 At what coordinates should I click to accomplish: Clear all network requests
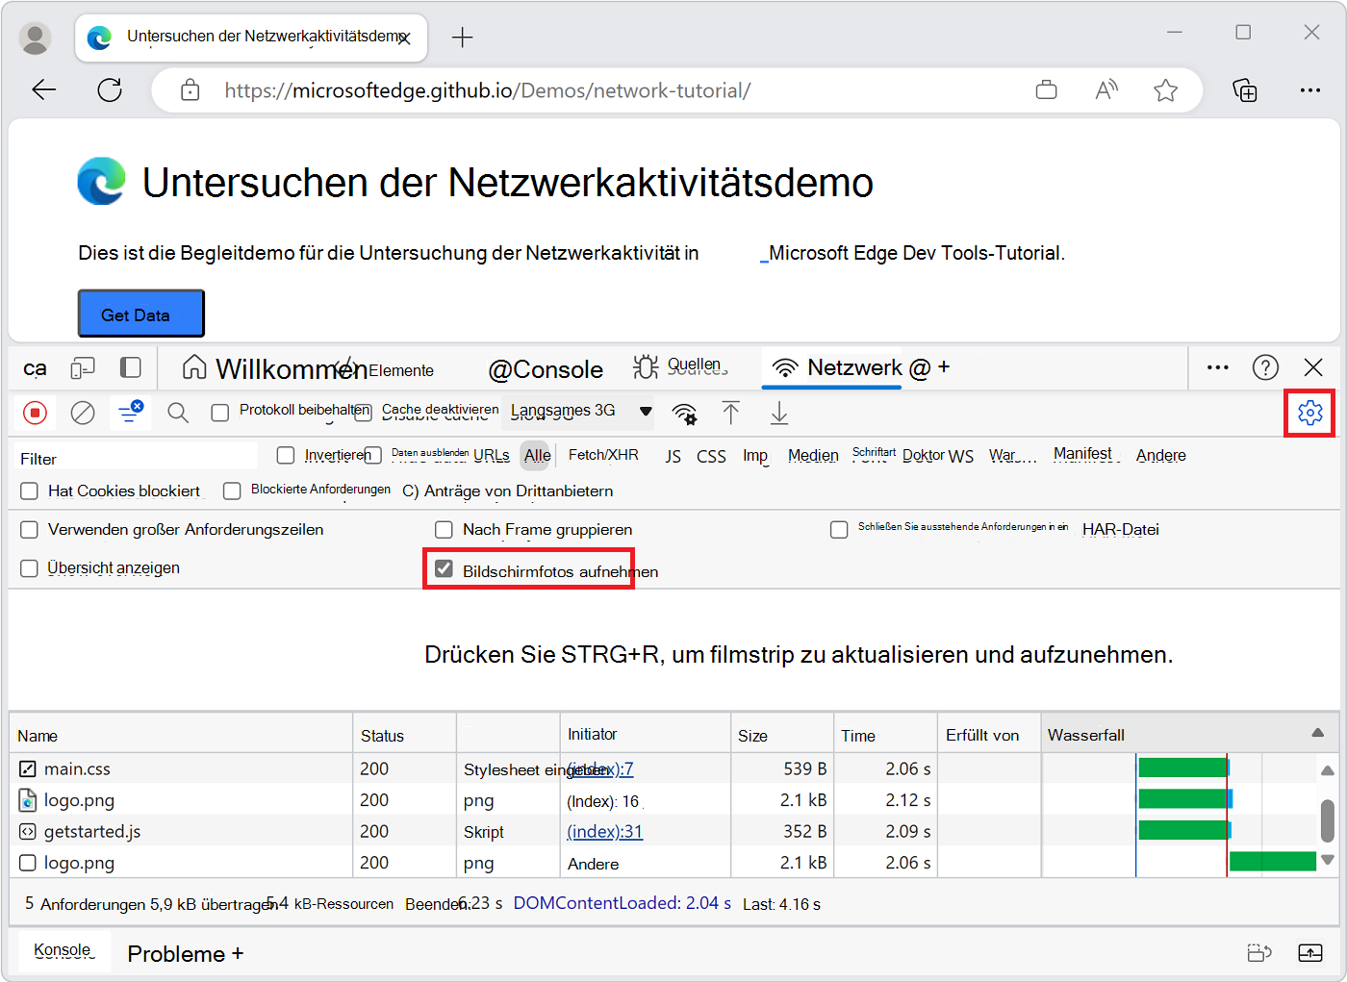point(83,412)
